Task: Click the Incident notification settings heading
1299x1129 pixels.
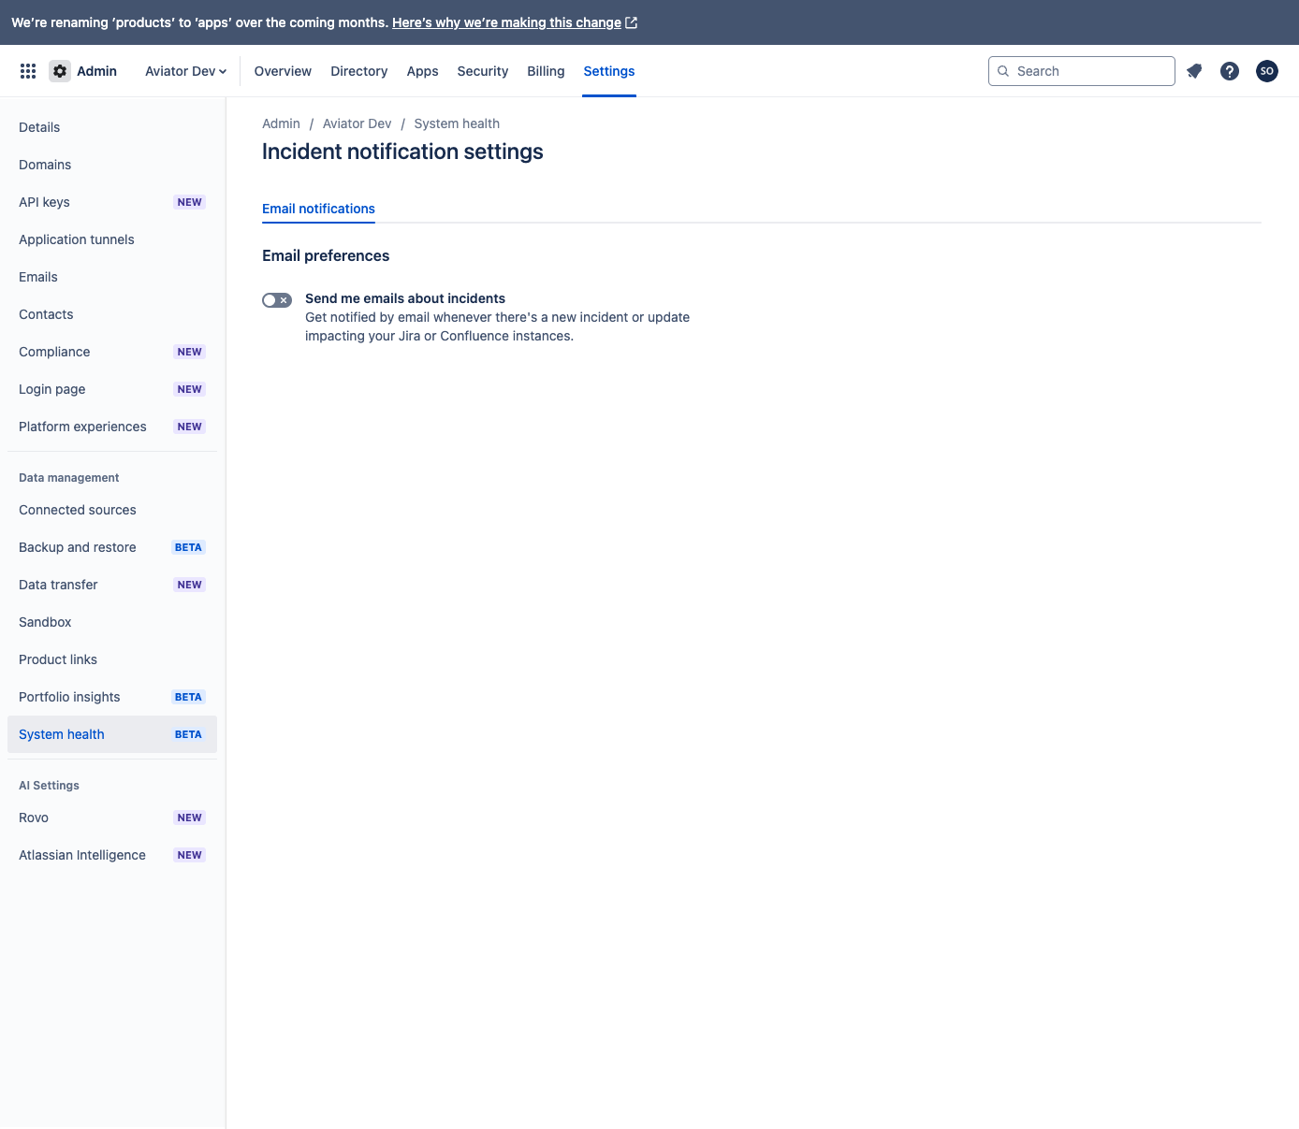Action: pos(402,152)
